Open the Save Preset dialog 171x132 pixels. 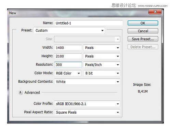[143, 39]
